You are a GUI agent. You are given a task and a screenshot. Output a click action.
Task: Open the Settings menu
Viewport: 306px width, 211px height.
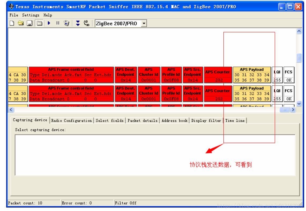[x=31, y=15]
